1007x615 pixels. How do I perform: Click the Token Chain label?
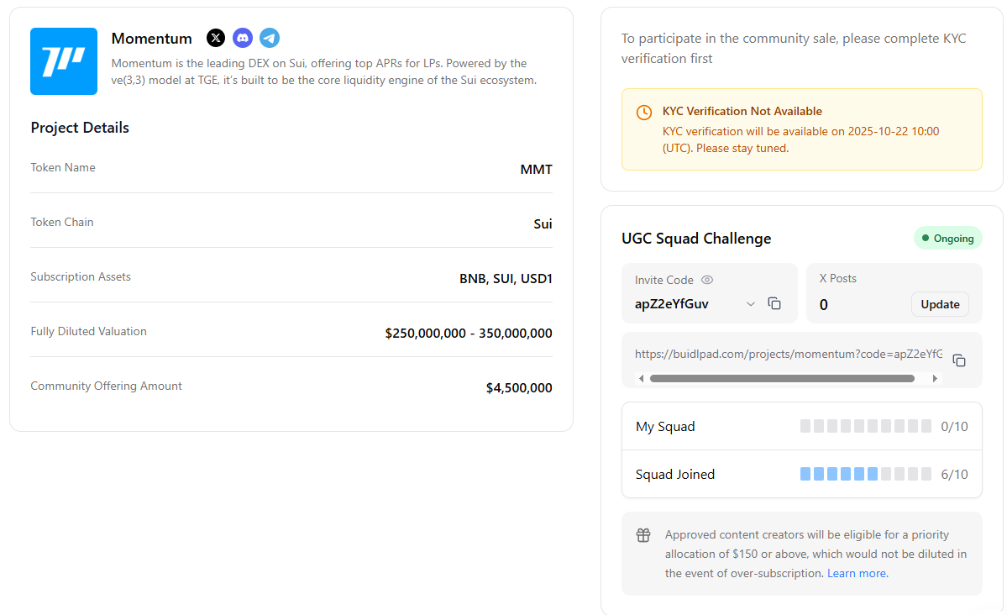coord(61,223)
